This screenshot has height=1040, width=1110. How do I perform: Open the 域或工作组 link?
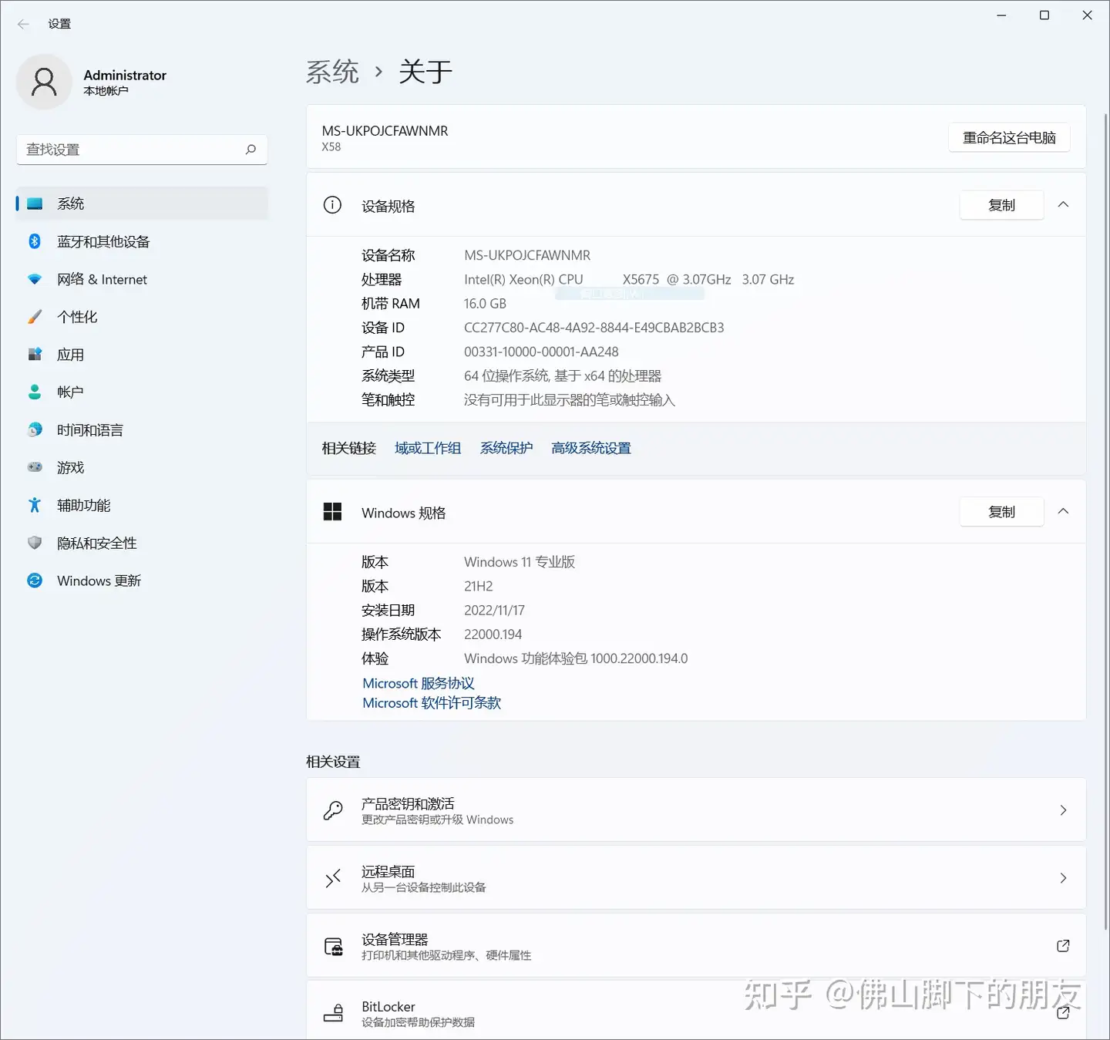point(428,448)
